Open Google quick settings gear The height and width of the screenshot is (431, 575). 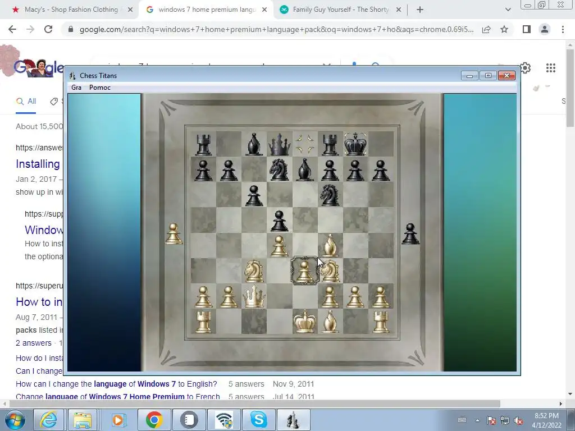[x=525, y=68]
